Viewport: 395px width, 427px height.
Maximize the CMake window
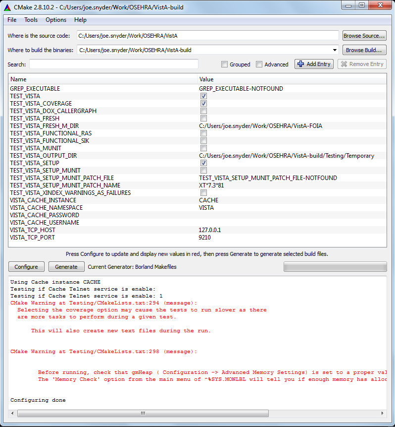pos(362,5)
